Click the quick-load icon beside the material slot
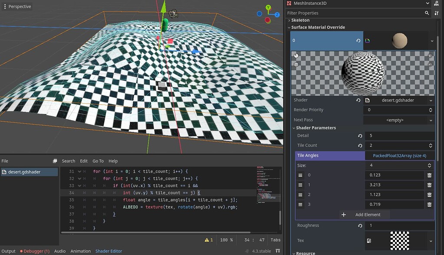The height and width of the screenshot is (255, 444). tap(367, 40)
